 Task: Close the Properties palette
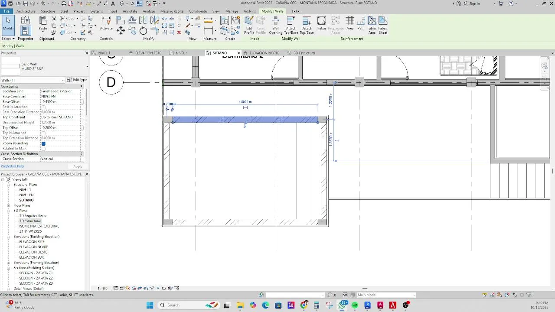(x=86, y=53)
